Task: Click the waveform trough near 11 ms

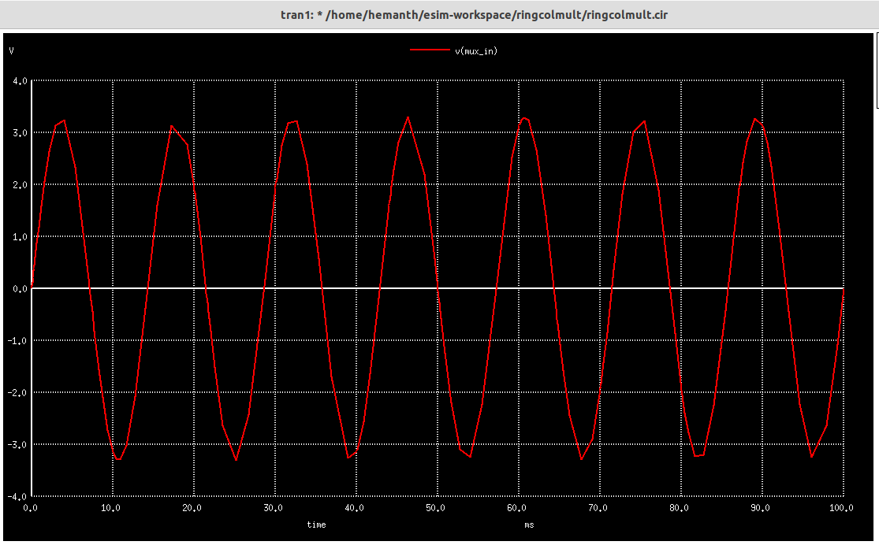Action: pyautogui.click(x=120, y=458)
